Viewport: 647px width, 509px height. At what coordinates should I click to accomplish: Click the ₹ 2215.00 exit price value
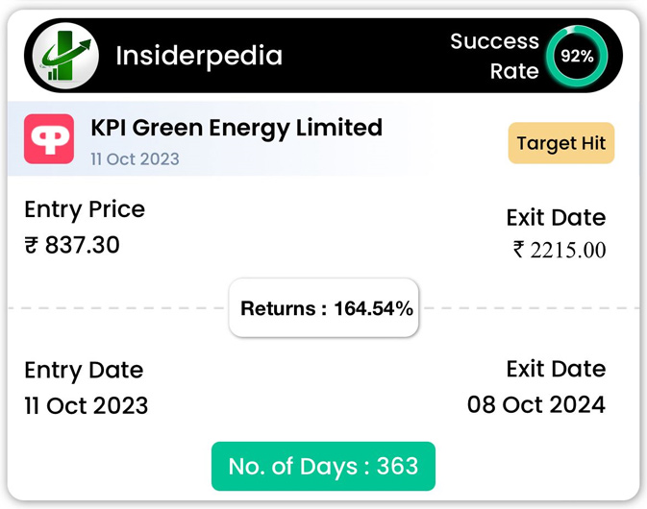(x=560, y=250)
